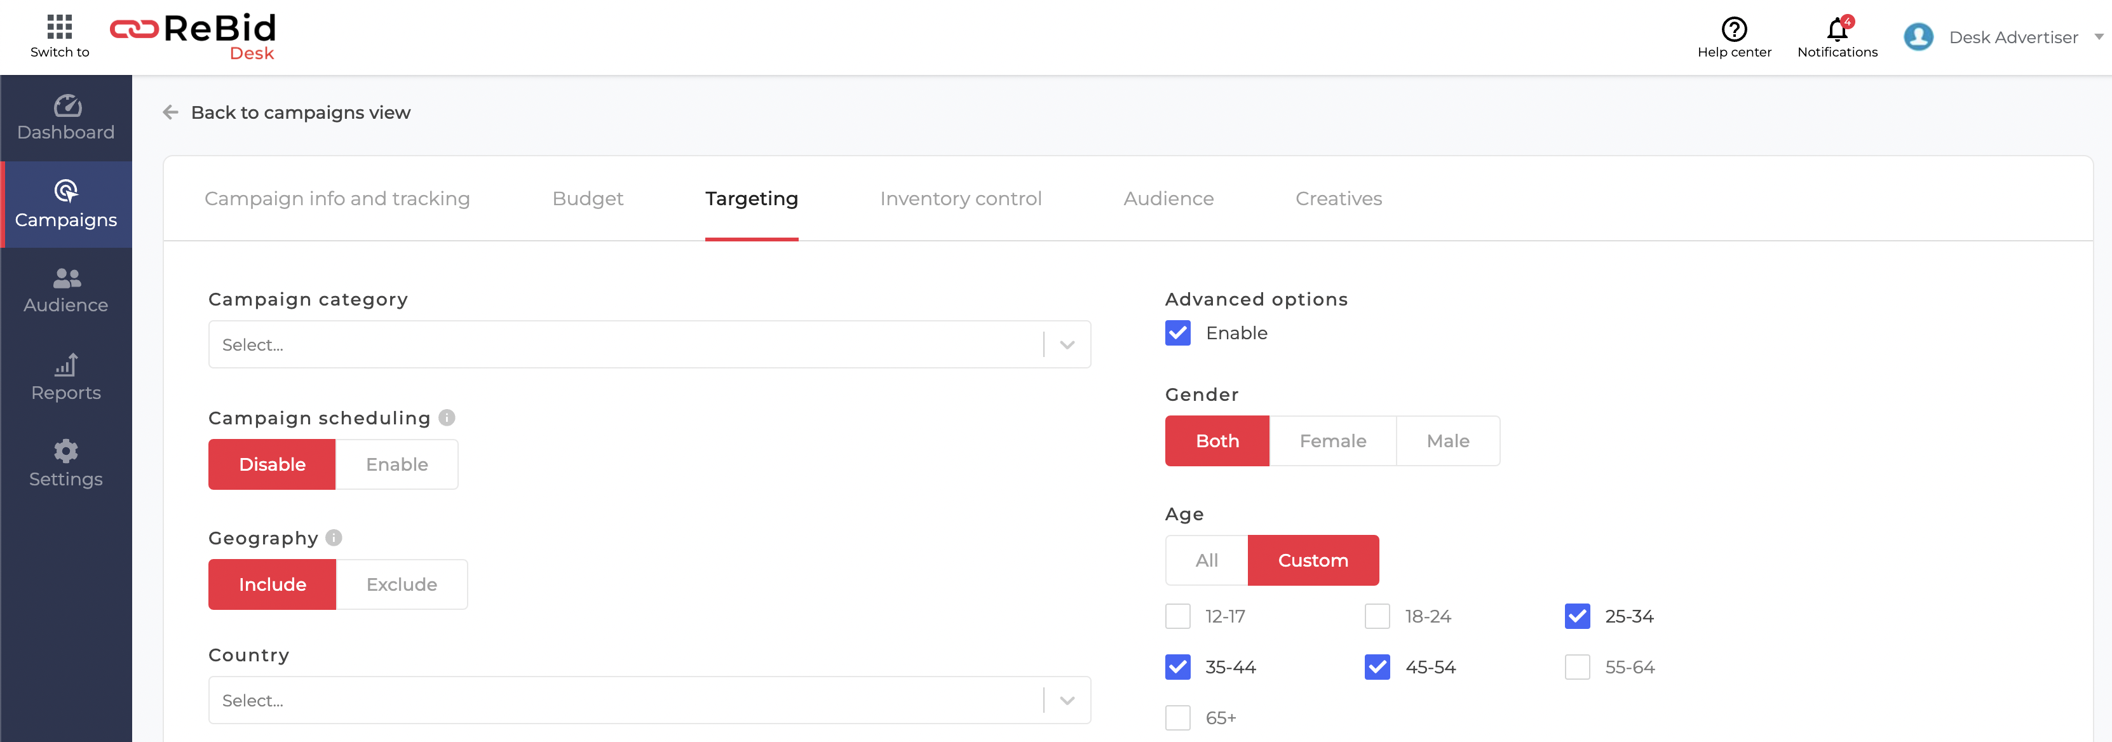The image size is (2112, 742).
Task: Open the Notifications bell icon
Action: (x=1838, y=29)
